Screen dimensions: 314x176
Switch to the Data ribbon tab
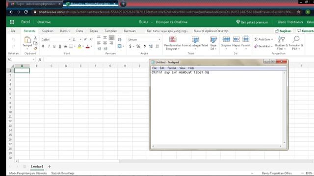point(79,31)
